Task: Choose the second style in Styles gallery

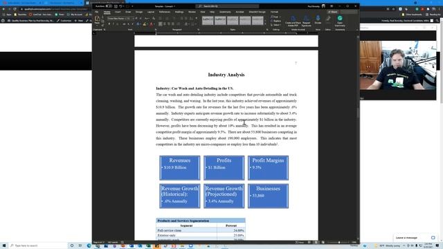Action: 220,20
